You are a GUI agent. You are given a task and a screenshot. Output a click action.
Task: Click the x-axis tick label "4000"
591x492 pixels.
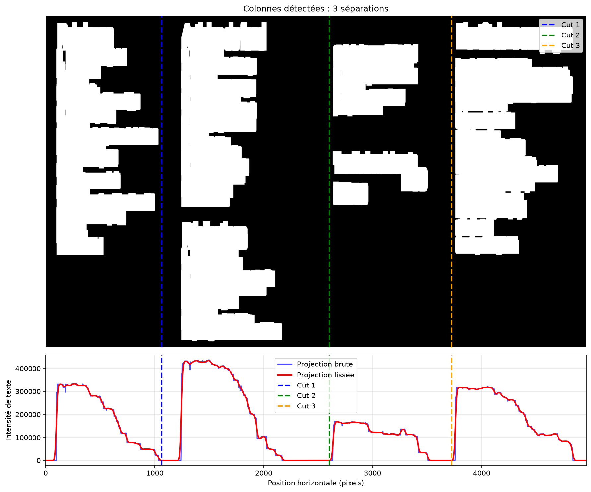pyautogui.click(x=481, y=473)
